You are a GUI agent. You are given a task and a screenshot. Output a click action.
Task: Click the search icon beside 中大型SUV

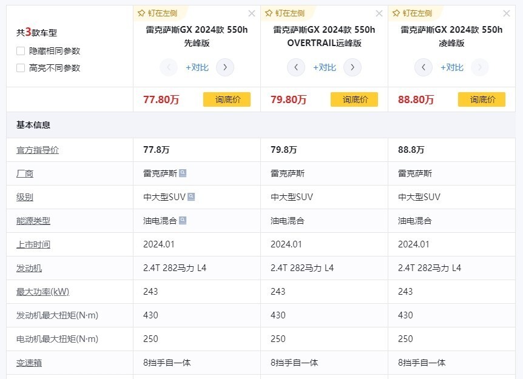tap(191, 197)
